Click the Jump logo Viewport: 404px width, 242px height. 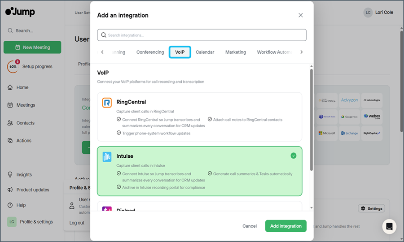pyautogui.click(x=20, y=12)
